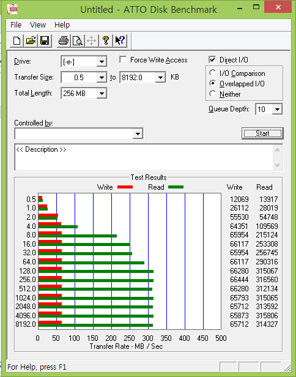Click the Write value 66444
This screenshot has width=296, height=377.
click(x=239, y=279)
